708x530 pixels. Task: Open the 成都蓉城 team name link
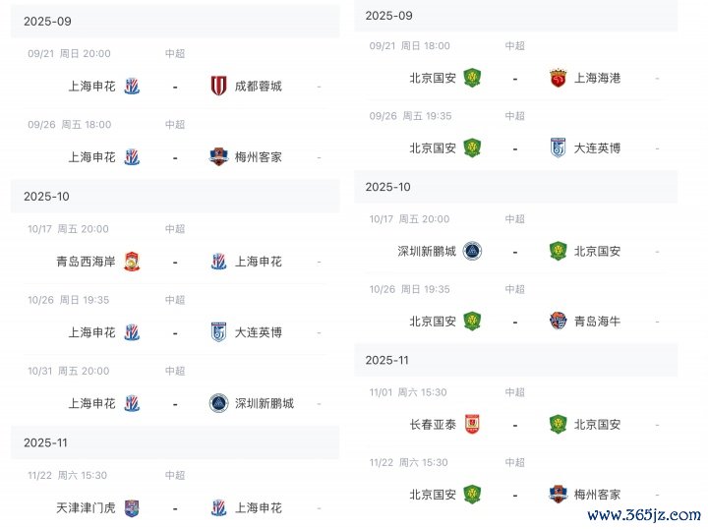pos(259,86)
